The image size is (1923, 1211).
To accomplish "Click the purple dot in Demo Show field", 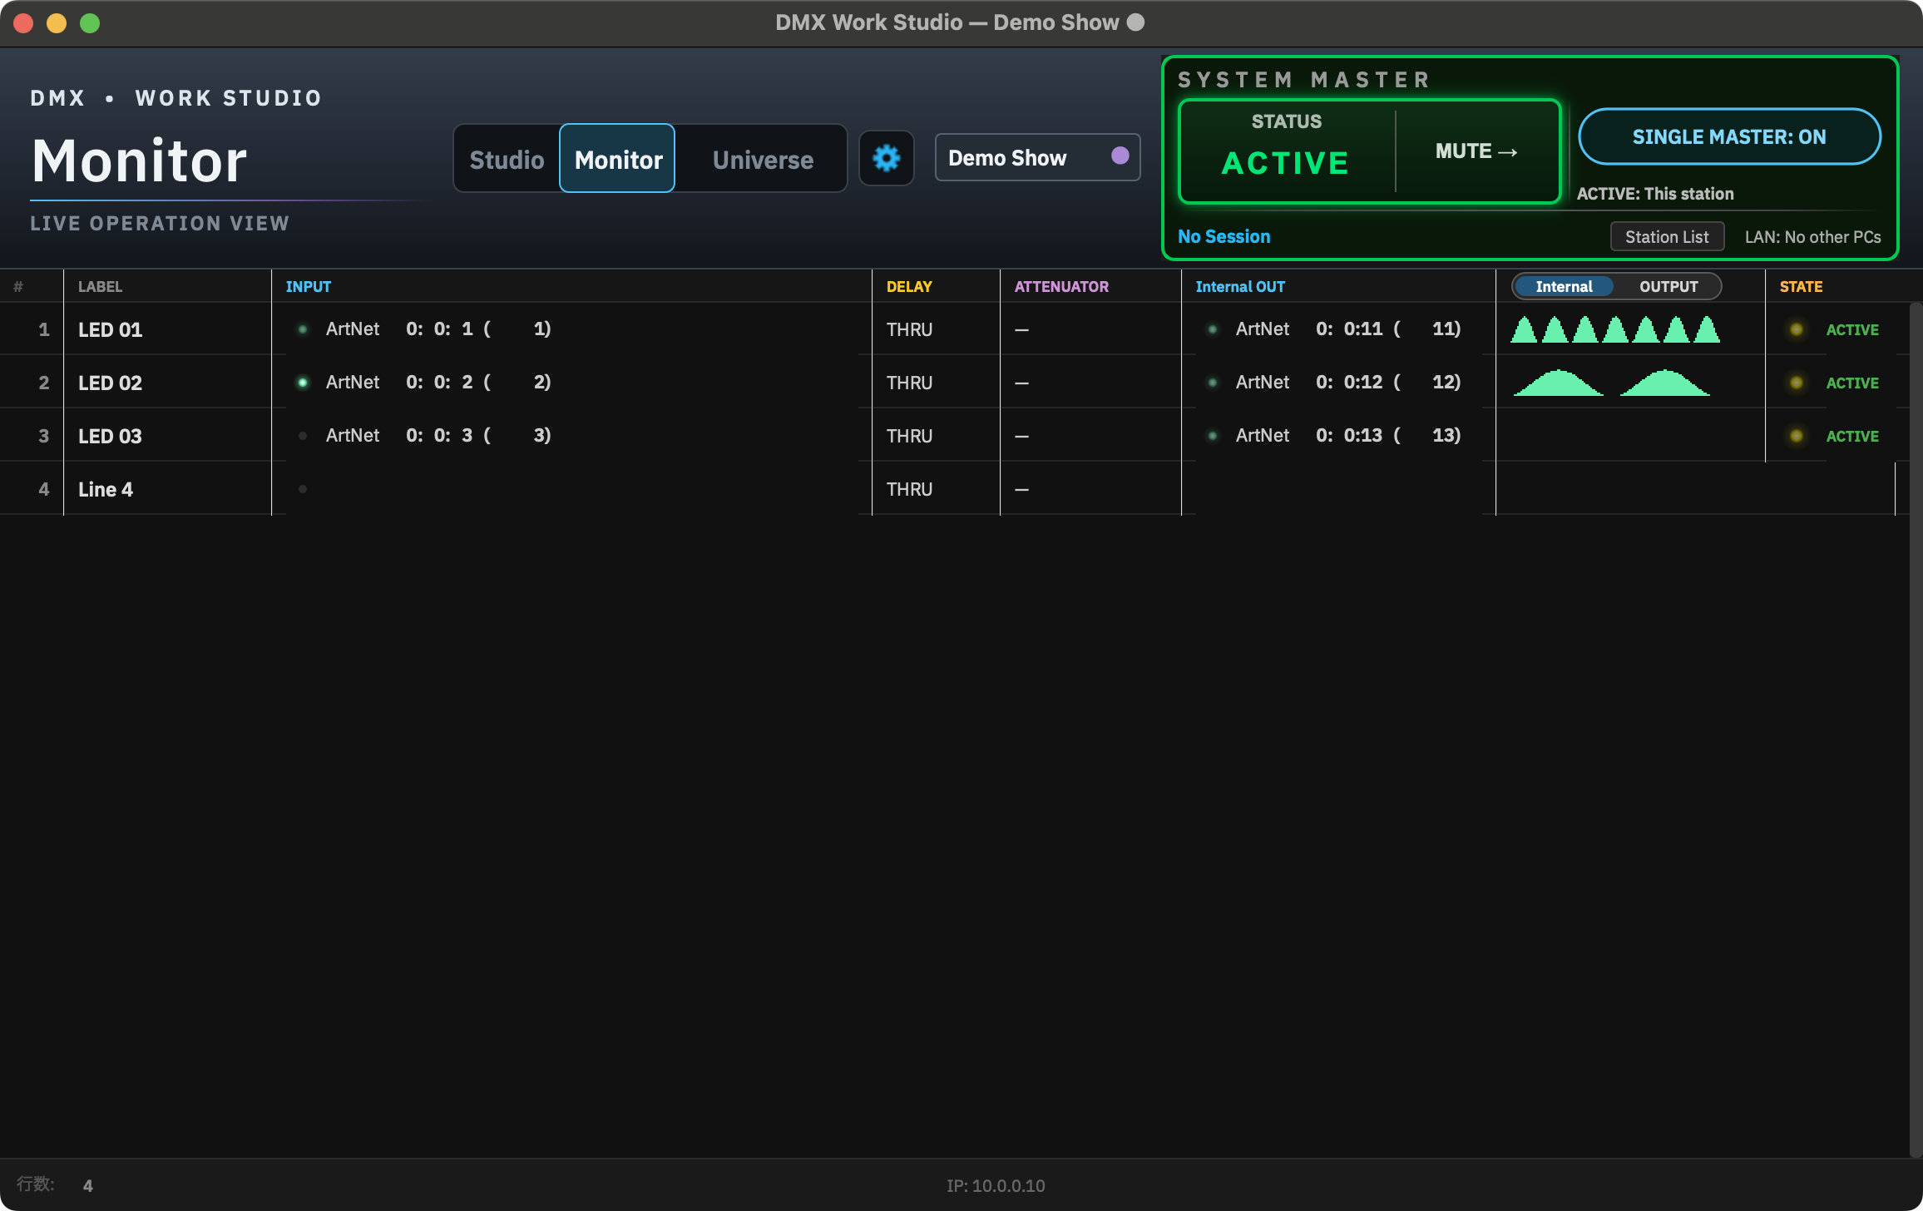I will [1120, 156].
